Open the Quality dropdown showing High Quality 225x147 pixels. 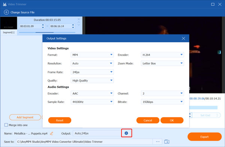92,80
